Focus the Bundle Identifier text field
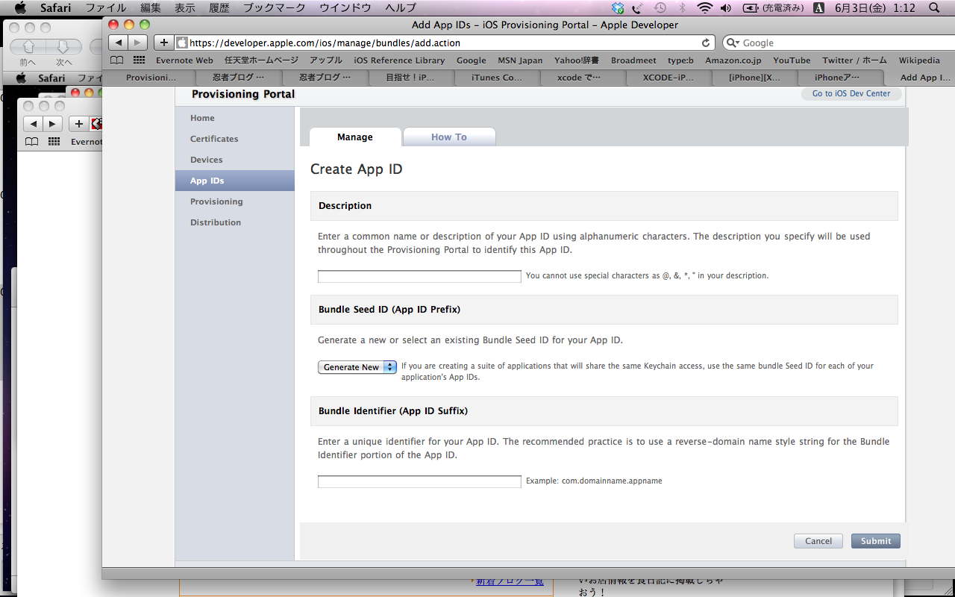This screenshot has height=597, width=955. tap(419, 481)
